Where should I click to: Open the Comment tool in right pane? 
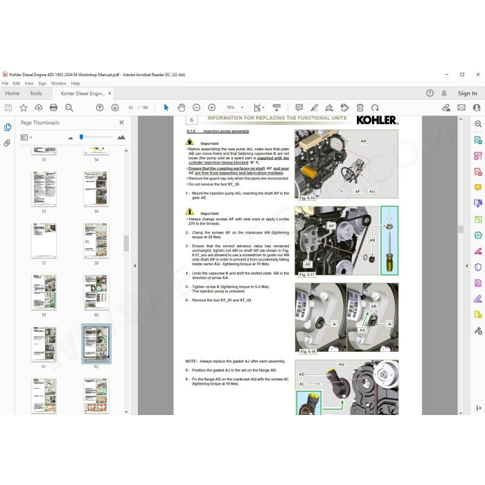478,188
